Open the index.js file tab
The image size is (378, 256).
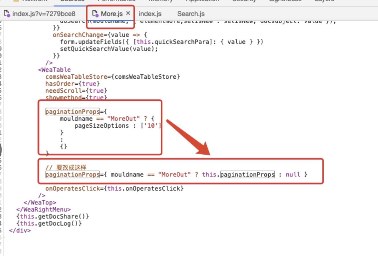point(150,13)
